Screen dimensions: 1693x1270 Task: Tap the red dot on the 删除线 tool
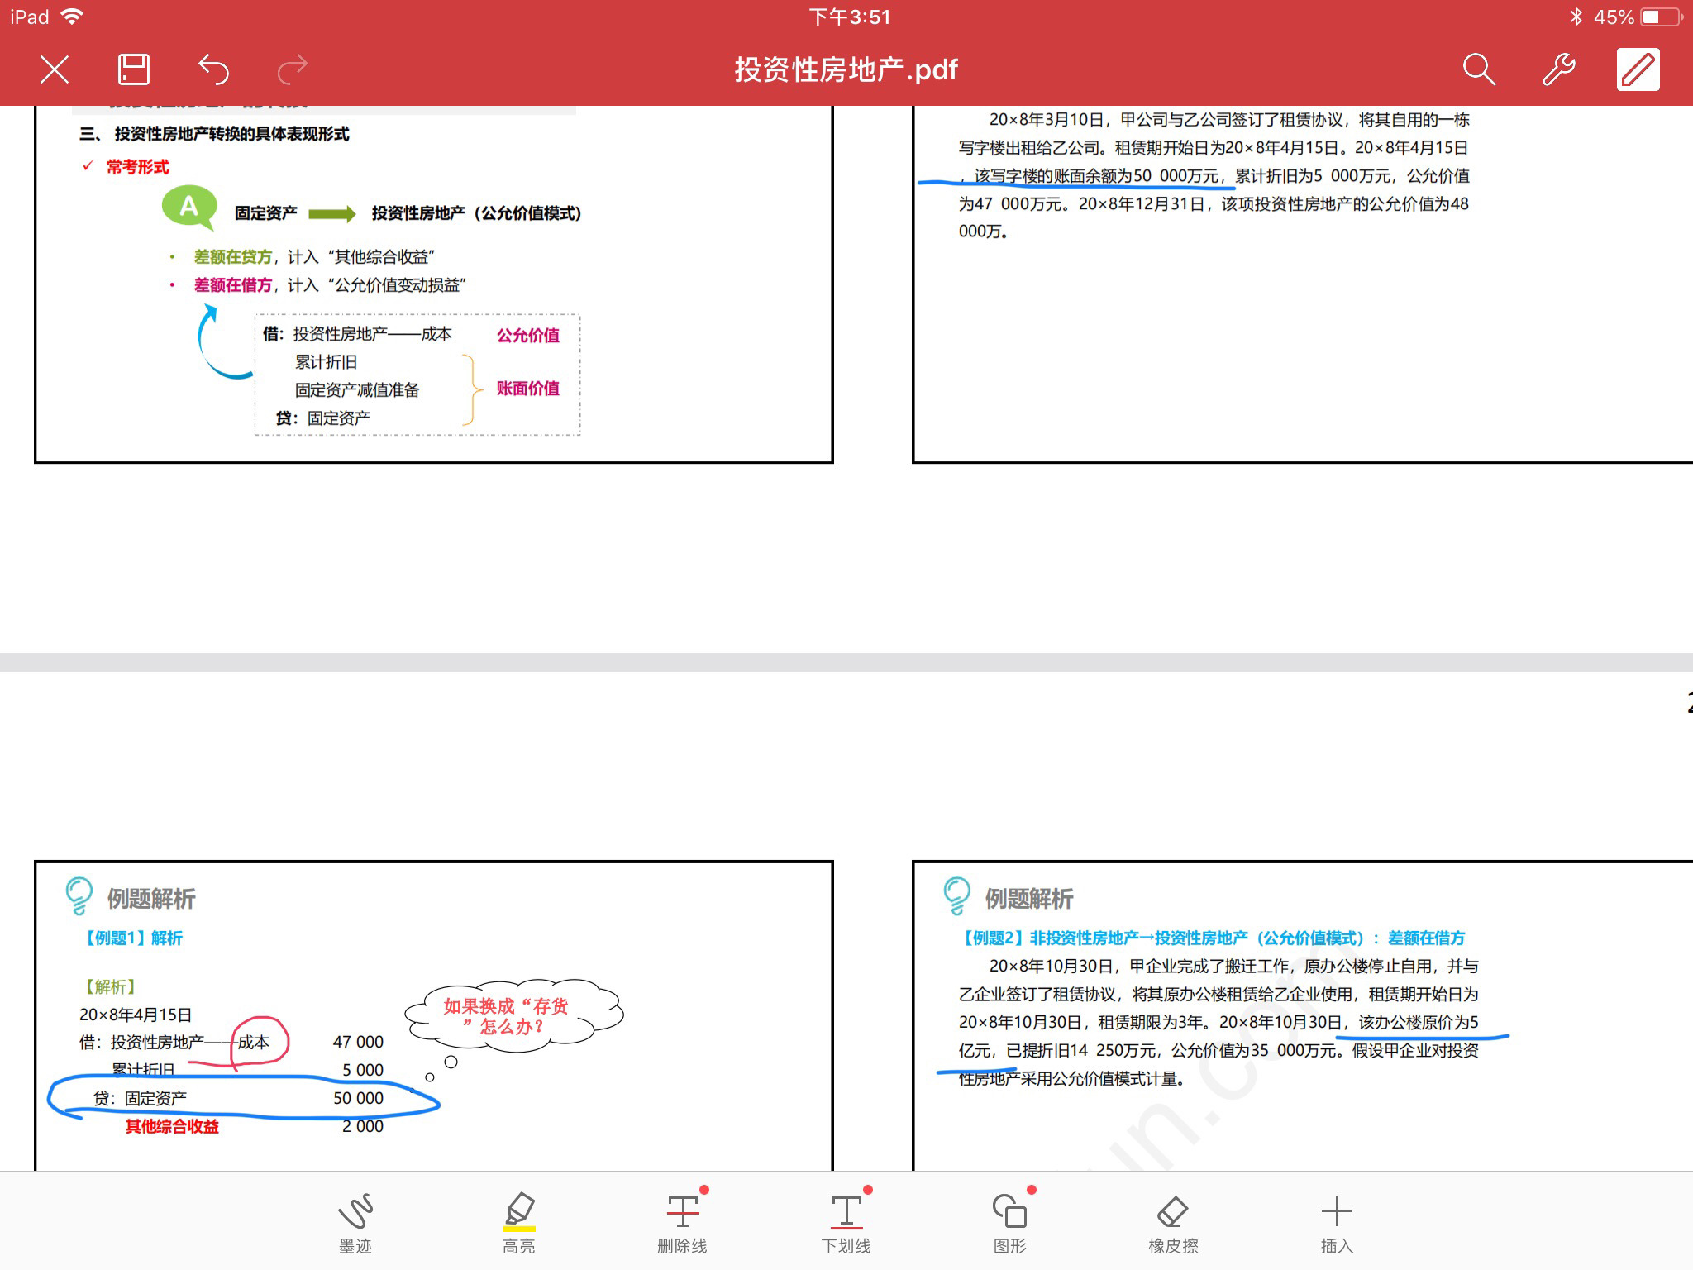point(703,1191)
